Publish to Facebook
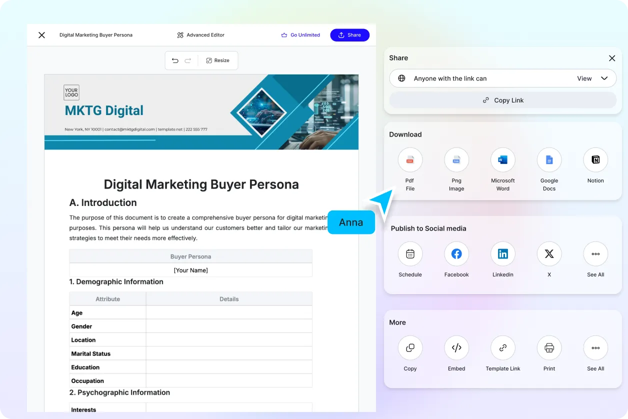This screenshot has height=419, width=628. pyautogui.click(x=456, y=254)
